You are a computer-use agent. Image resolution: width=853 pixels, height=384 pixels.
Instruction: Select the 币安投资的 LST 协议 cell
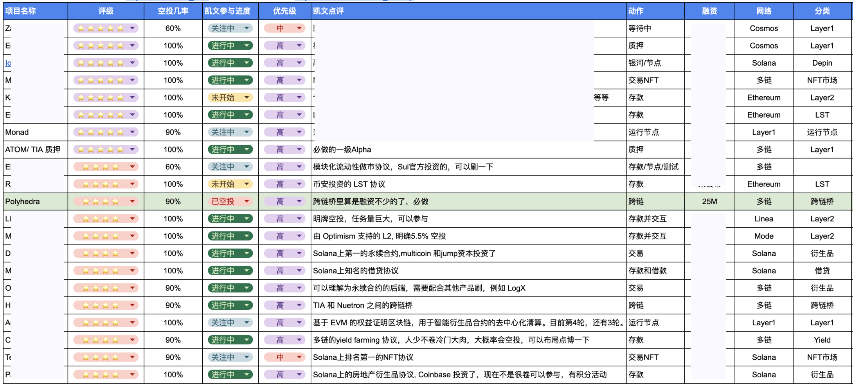(469, 184)
